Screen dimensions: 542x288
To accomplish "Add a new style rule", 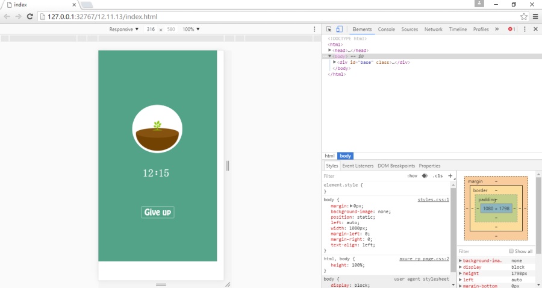I will point(450,176).
